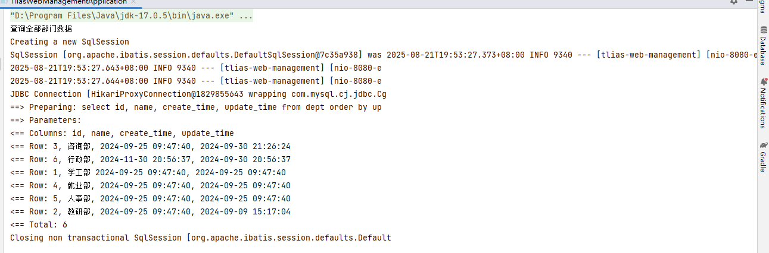Click the 'Creating a new SqlSession' log line

[69, 42]
